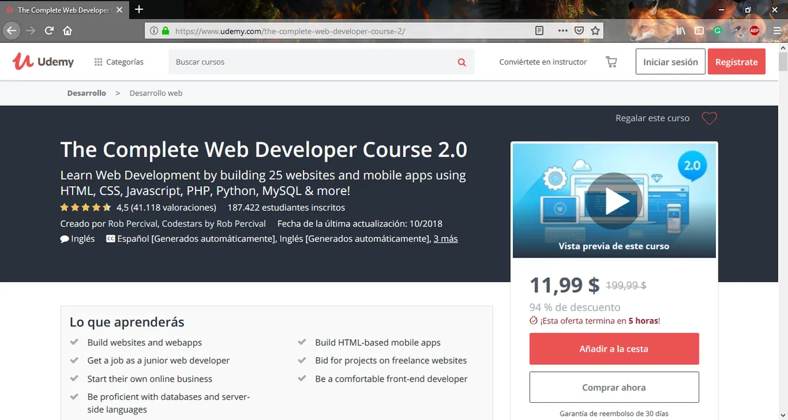The width and height of the screenshot is (788, 420).
Task: Open the Categorías menu
Action: click(119, 62)
